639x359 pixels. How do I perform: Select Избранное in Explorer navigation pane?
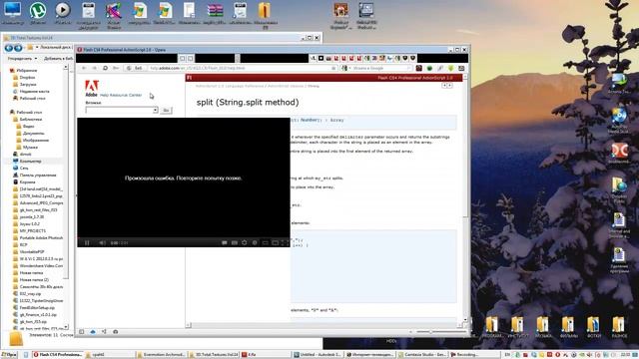click(x=27, y=71)
